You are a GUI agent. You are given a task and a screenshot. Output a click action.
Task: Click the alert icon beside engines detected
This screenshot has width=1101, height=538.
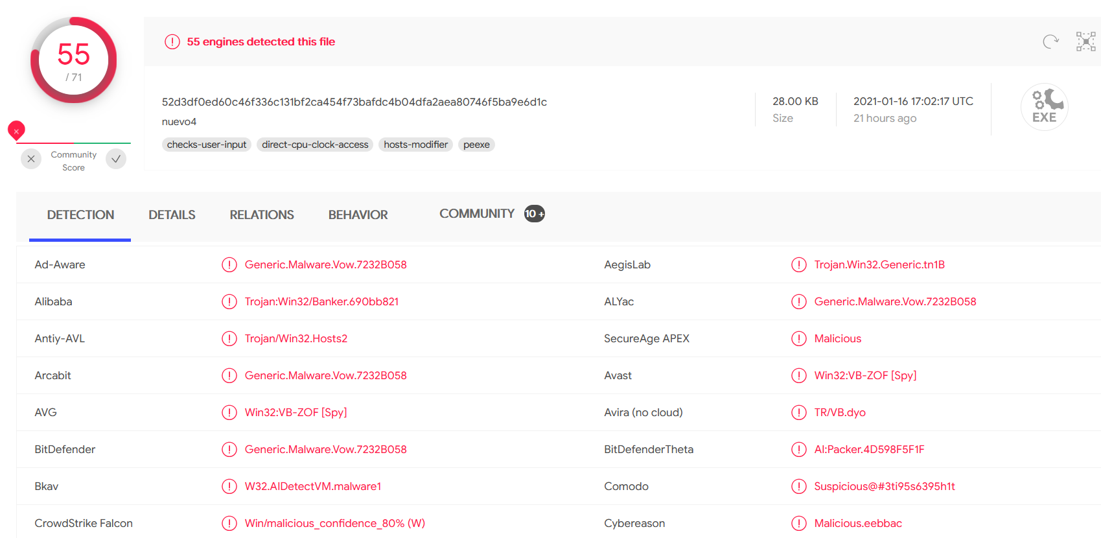coord(172,41)
